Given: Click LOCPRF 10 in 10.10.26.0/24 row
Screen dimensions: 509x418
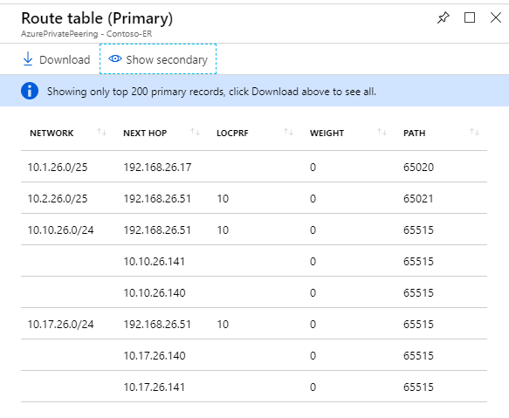Looking at the screenshot, I should 223,230.
